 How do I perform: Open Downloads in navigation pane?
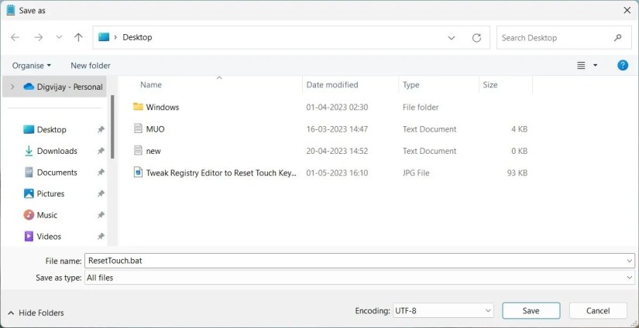click(57, 151)
